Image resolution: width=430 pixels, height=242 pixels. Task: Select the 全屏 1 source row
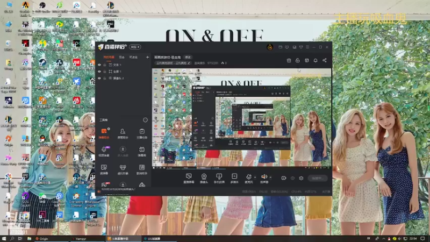124,72
